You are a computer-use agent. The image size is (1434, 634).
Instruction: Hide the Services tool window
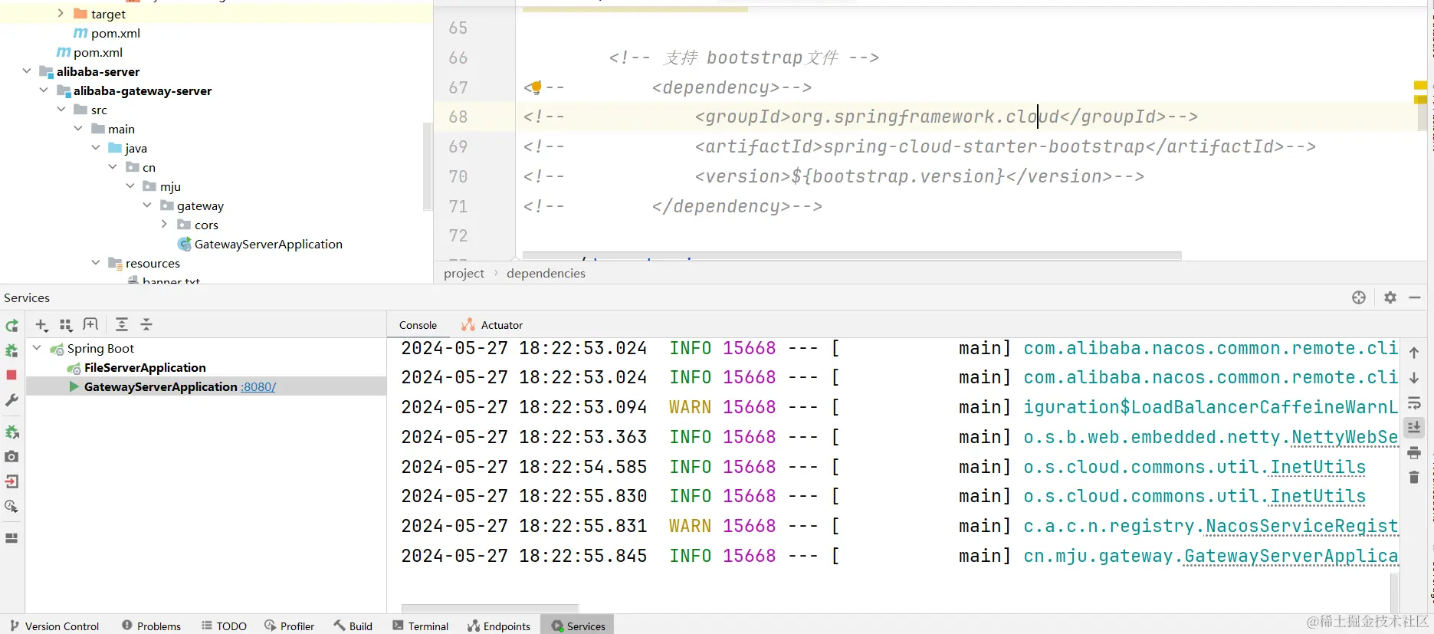[1415, 297]
